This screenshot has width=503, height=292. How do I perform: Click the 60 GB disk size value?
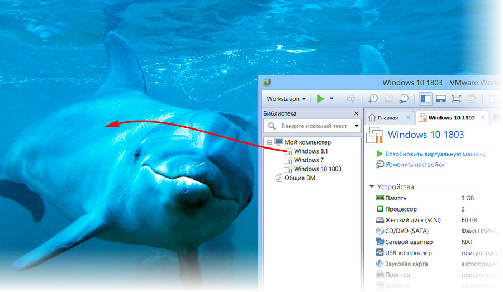[469, 220]
